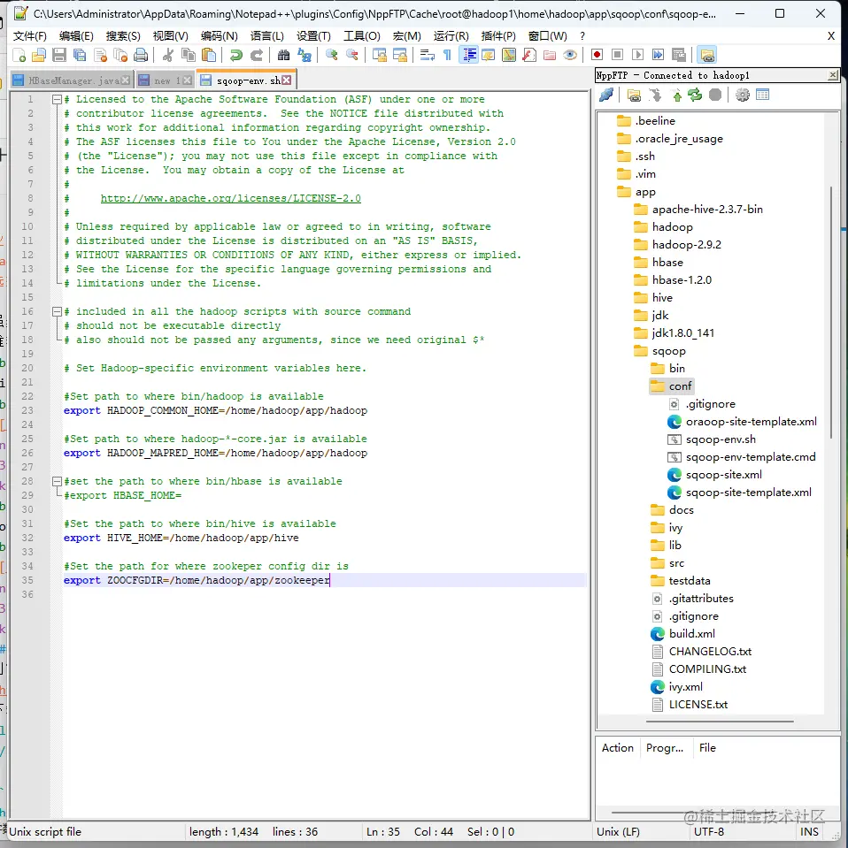The image size is (848, 848).
Task: Click the Open file toolbar icon
Action: tap(39, 55)
